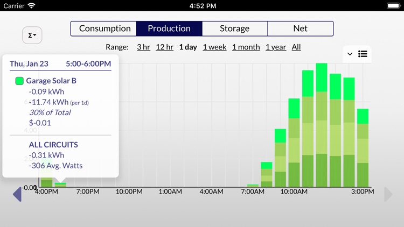Screen dimensions: 404x227
Task: Go to next period with right arrow
Action: click(x=388, y=194)
